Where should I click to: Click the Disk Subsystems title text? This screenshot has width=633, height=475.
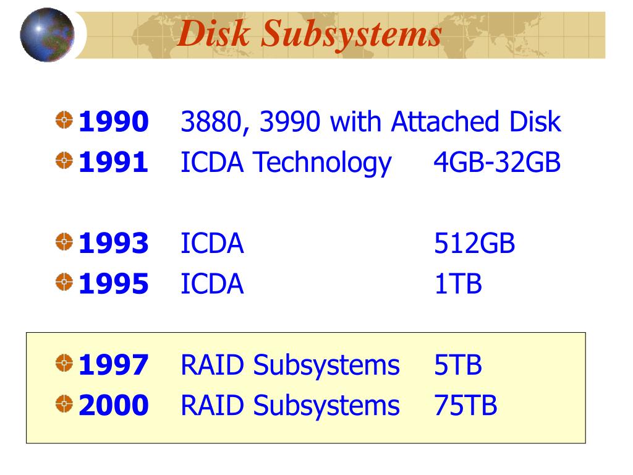309,34
